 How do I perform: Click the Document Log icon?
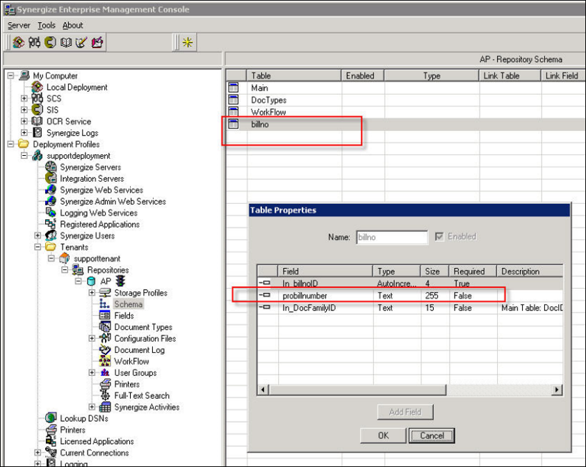pos(105,349)
